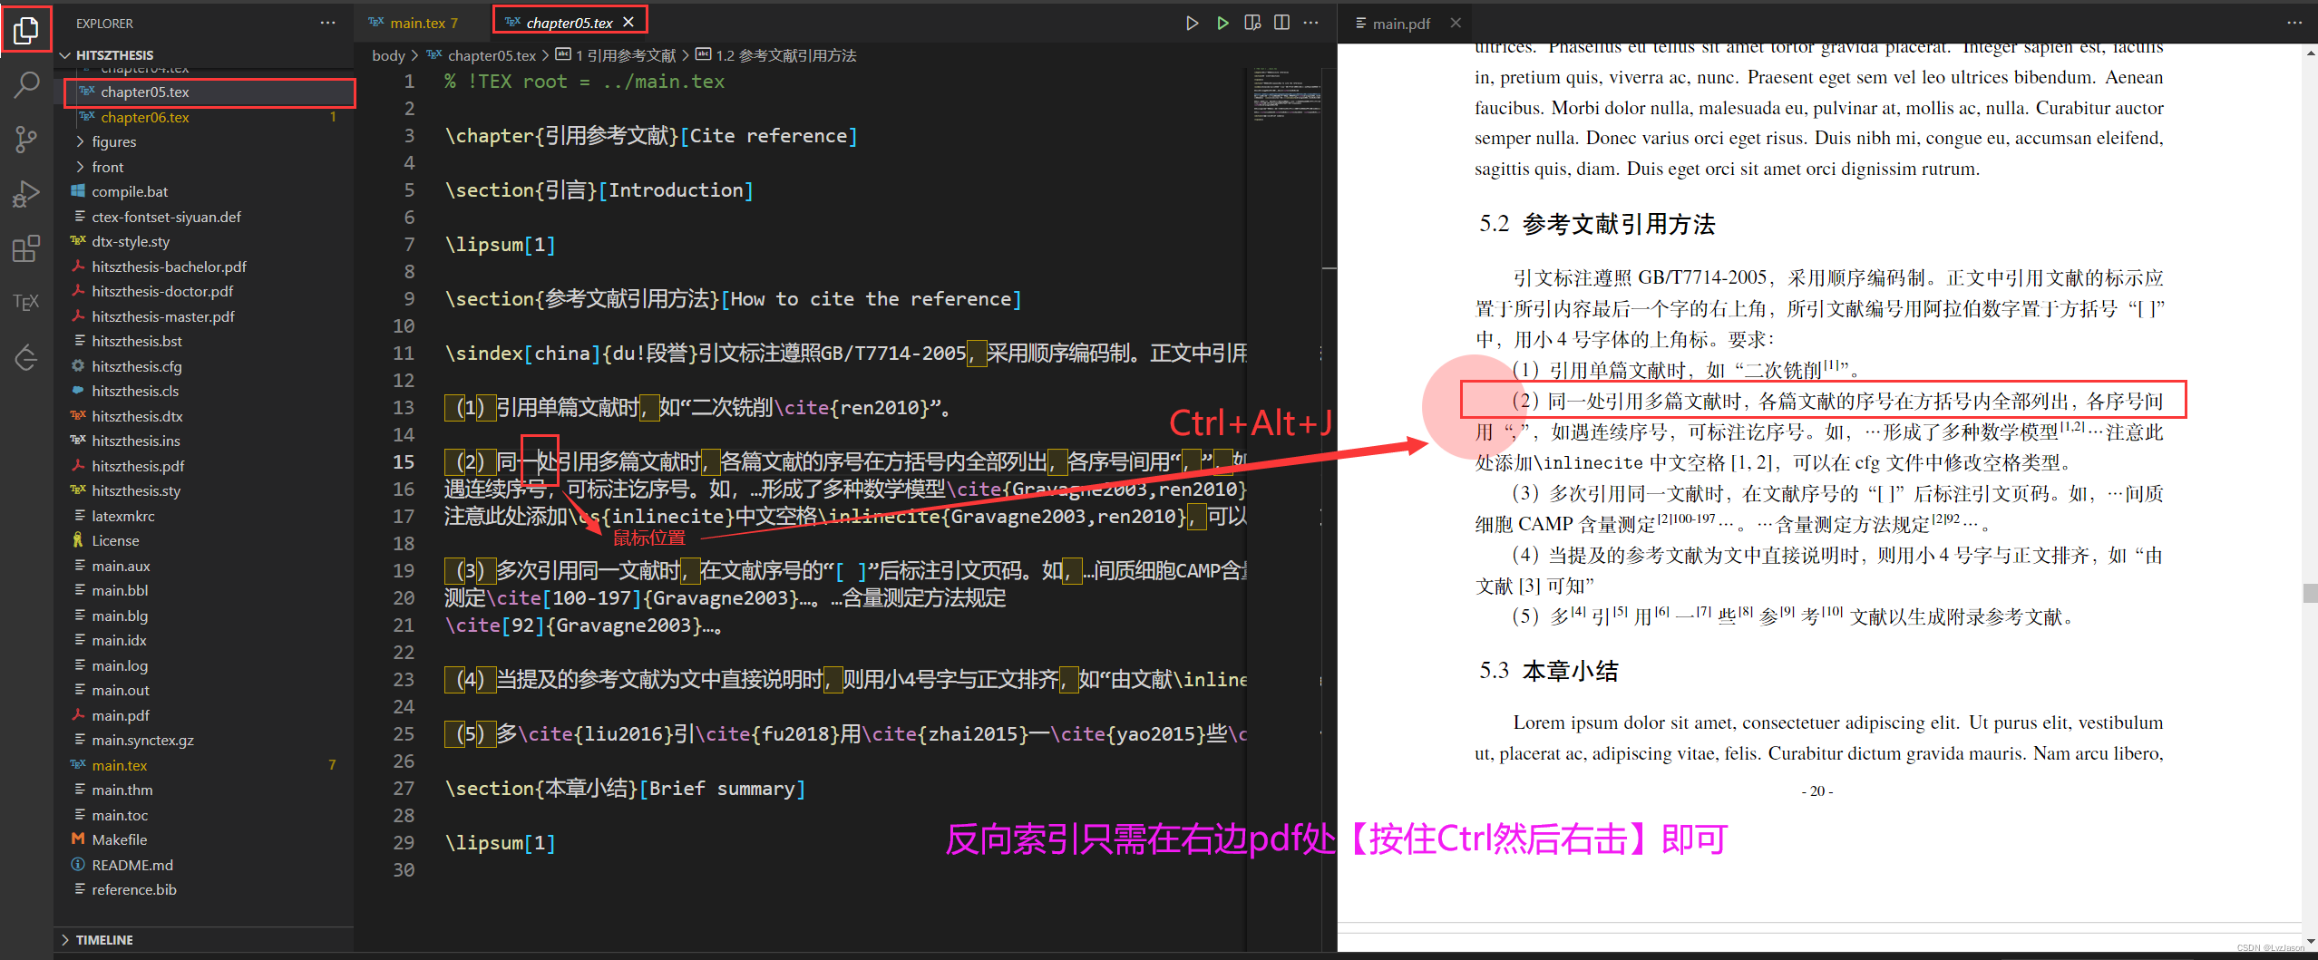Open the Search view in the activity bar
Screen dimensions: 2318x960
tap(25, 84)
